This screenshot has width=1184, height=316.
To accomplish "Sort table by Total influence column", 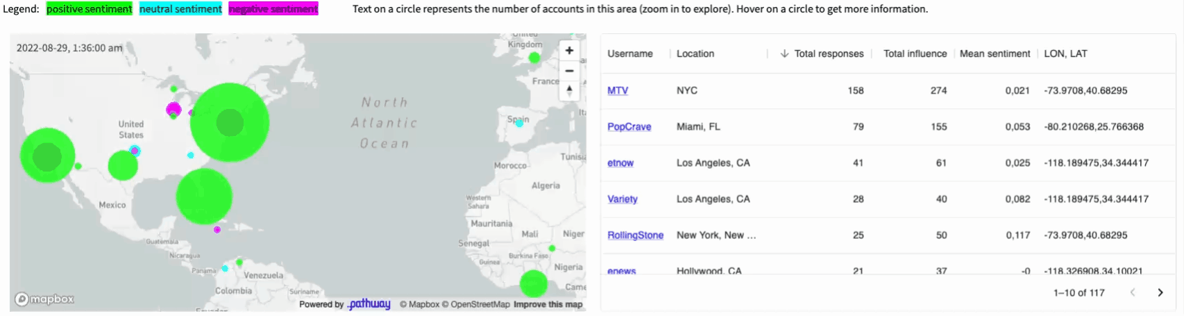I will click(x=914, y=53).
